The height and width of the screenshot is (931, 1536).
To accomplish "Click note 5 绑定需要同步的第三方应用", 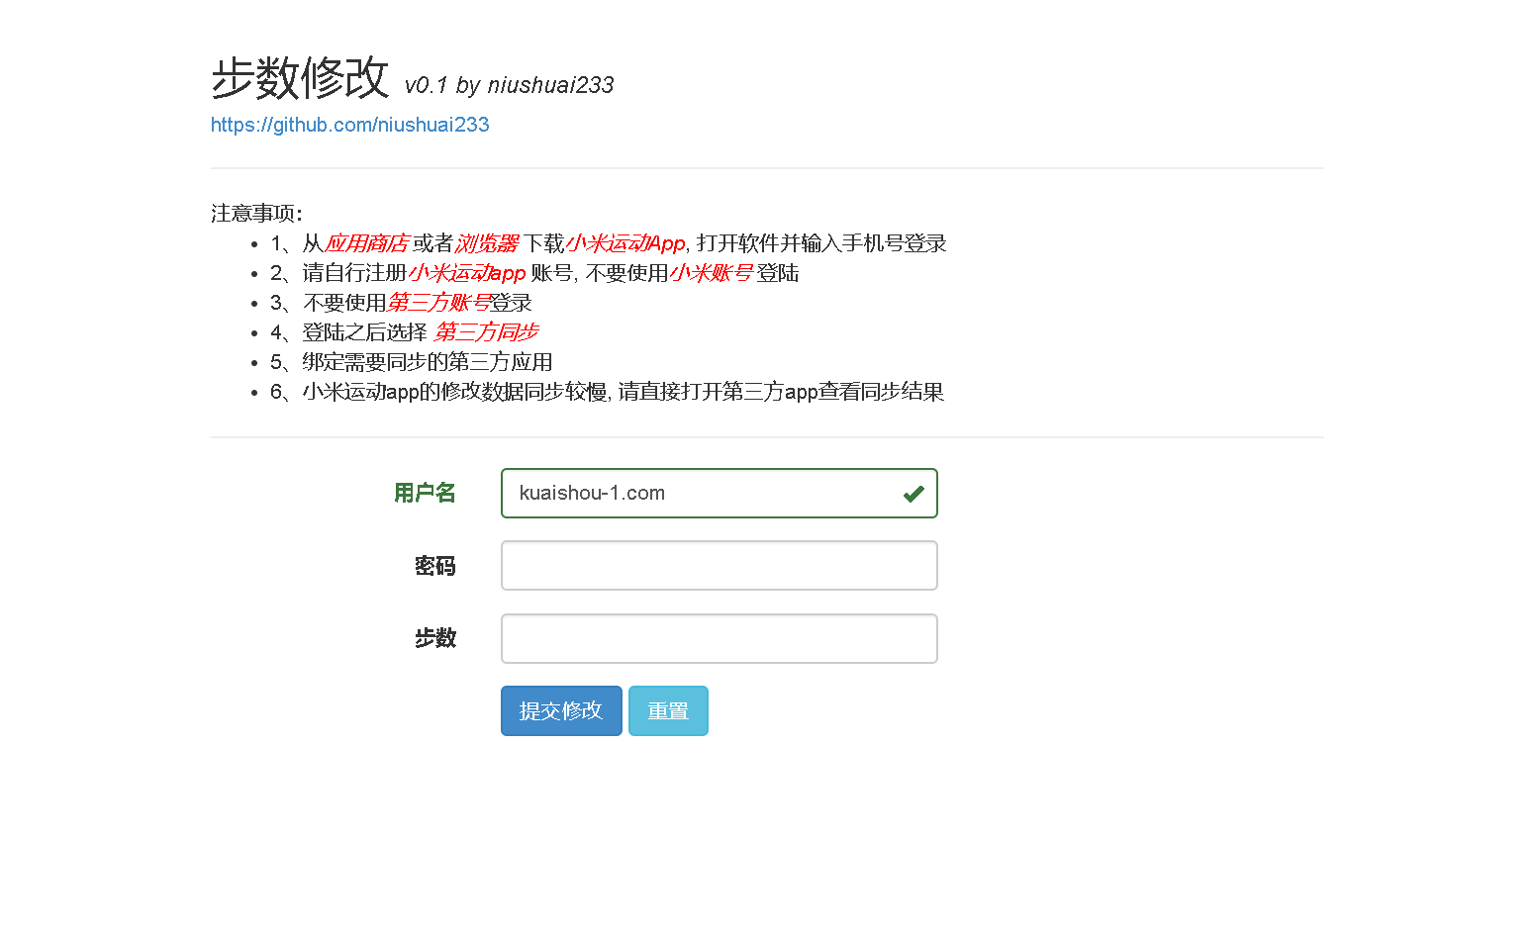I will tap(412, 362).
